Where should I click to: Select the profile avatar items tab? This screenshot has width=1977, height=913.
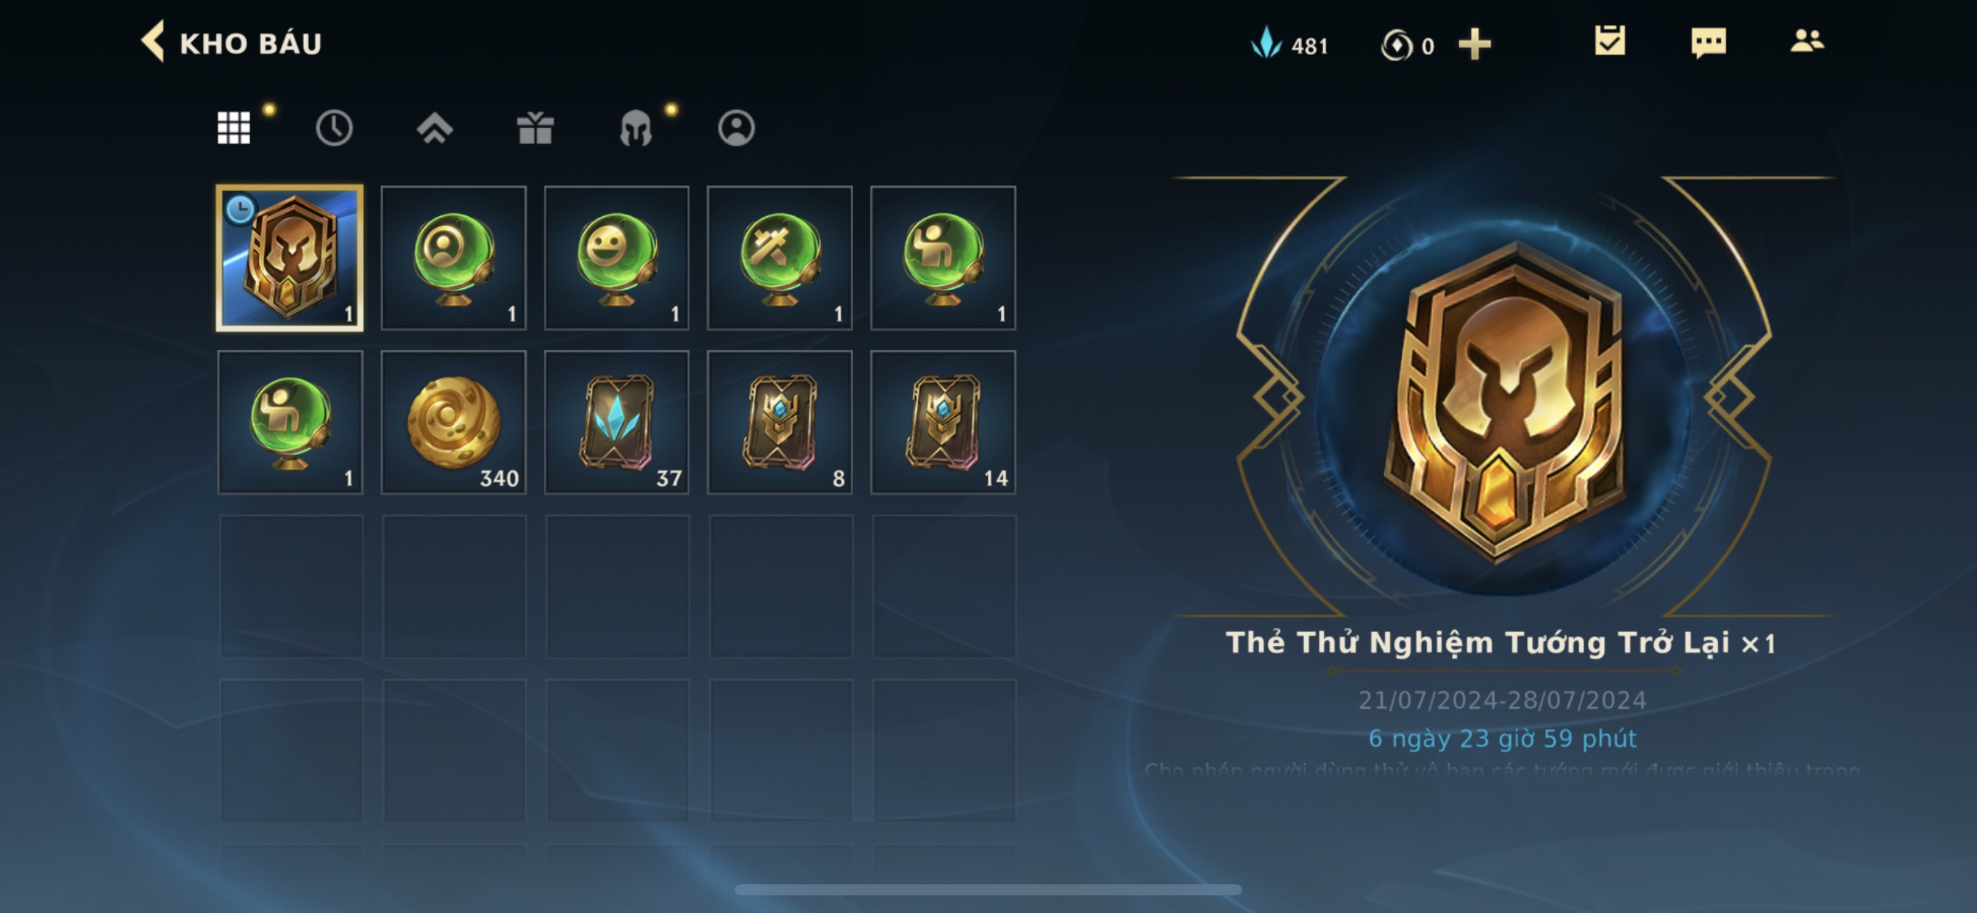(736, 127)
